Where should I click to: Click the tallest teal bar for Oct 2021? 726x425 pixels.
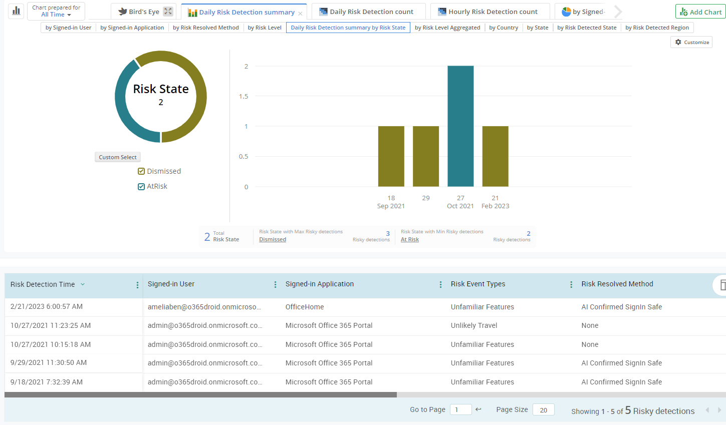tap(460, 125)
